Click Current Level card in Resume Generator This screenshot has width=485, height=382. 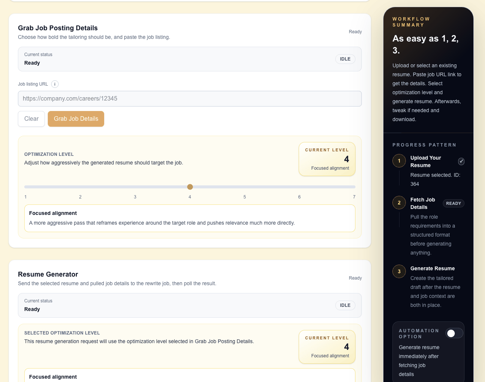tap(327, 347)
